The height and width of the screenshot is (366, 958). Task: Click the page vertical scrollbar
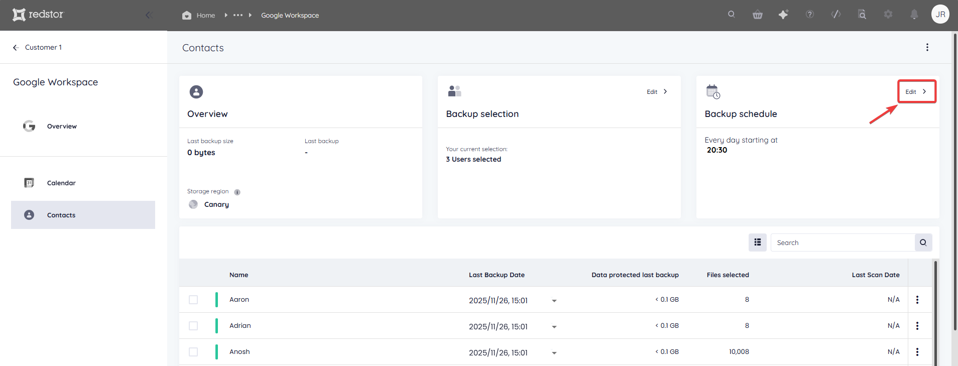tap(954, 181)
